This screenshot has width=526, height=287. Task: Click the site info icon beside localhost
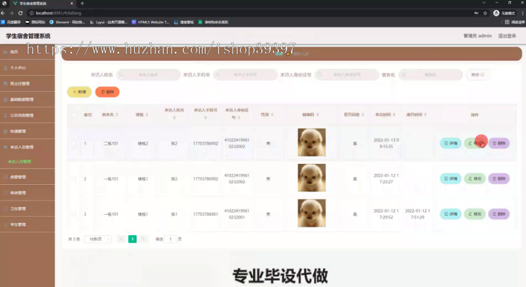coord(32,13)
